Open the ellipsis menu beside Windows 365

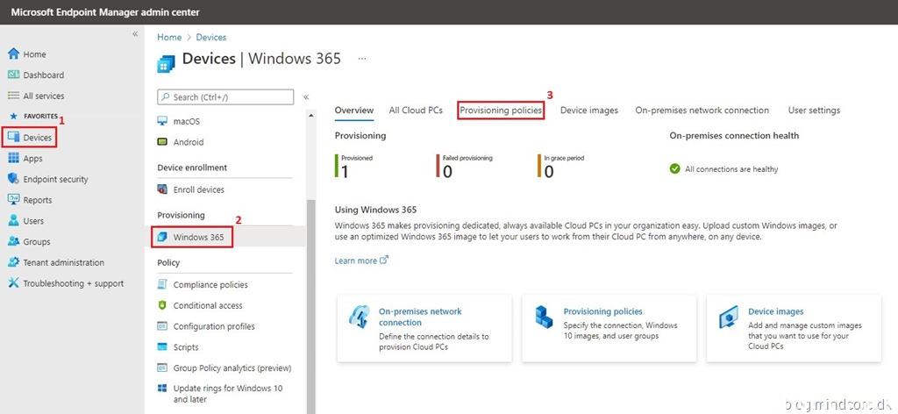361,59
